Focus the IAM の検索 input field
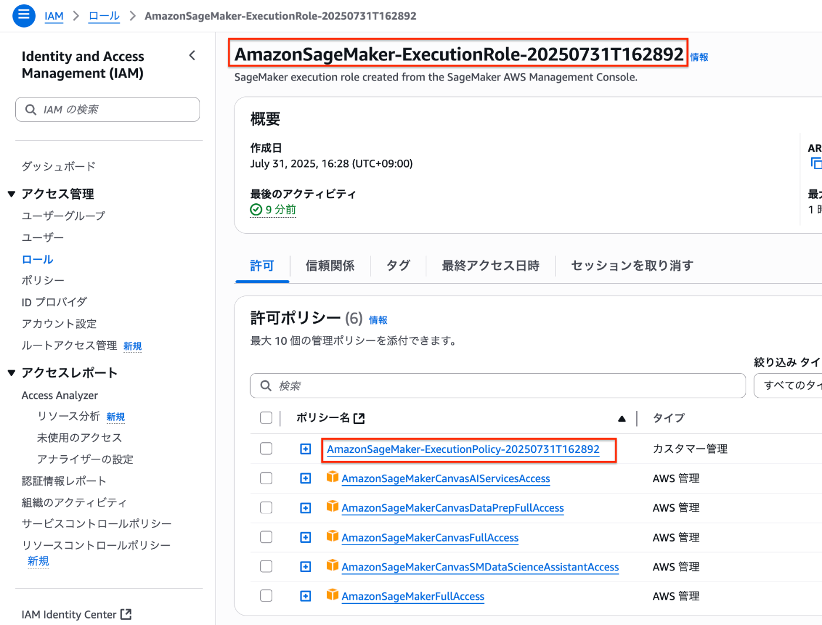Viewport: 822px width, 625px height. [x=107, y=109]
